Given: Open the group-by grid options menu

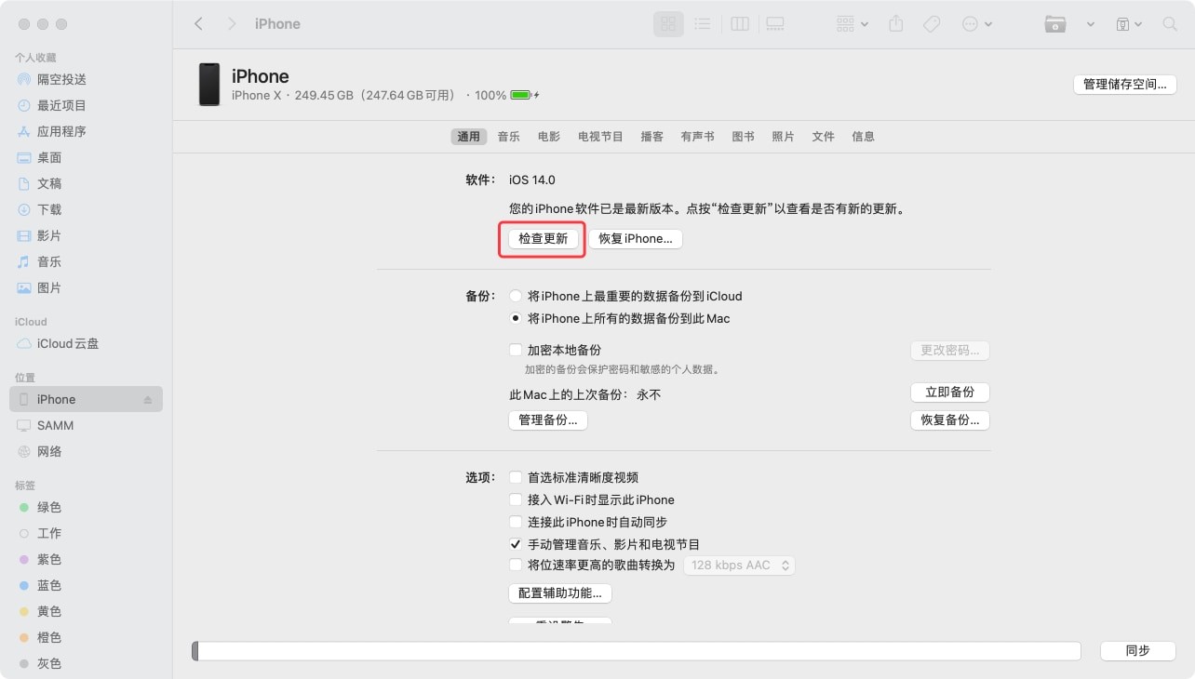Looking at the screenshot, I should click(852, 24).
